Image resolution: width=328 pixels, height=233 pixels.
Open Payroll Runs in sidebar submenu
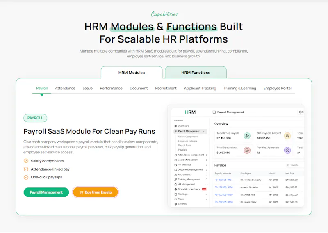point(184,146)
